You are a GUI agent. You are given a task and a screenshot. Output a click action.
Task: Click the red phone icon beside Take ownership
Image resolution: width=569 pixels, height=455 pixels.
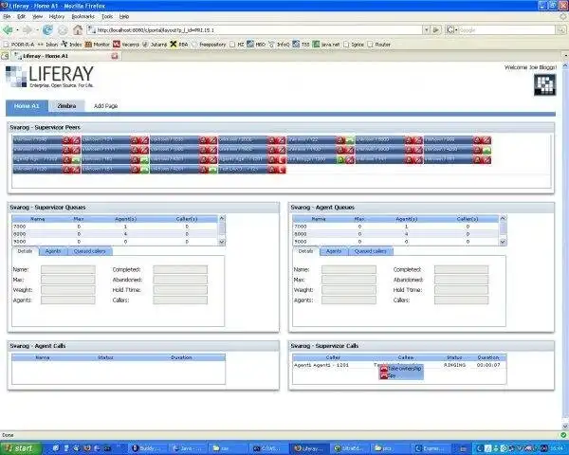pyautogui.click(x=383, y=369)
